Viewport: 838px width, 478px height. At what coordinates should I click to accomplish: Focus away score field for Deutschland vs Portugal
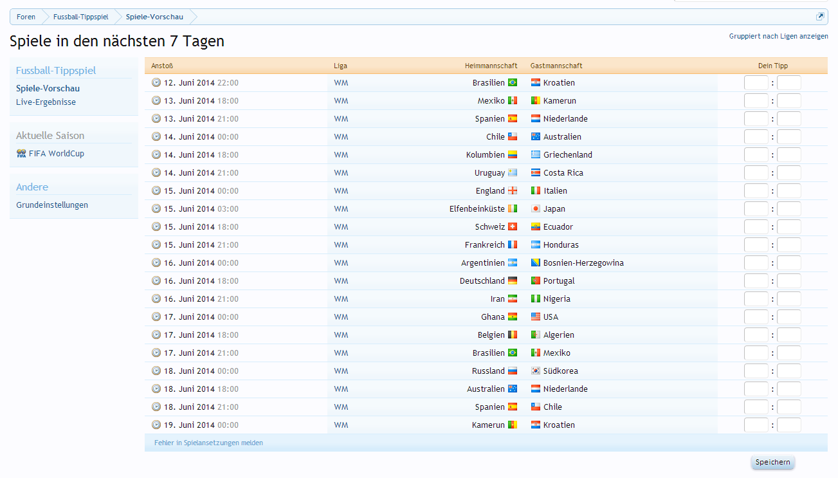coord(788,281)
